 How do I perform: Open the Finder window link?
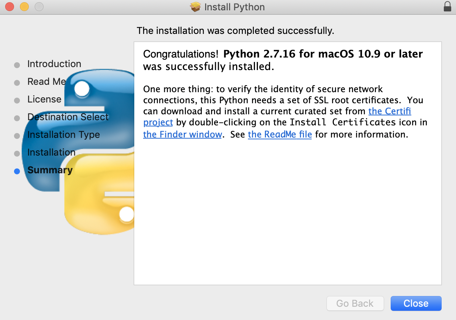(x=183, y=134)
